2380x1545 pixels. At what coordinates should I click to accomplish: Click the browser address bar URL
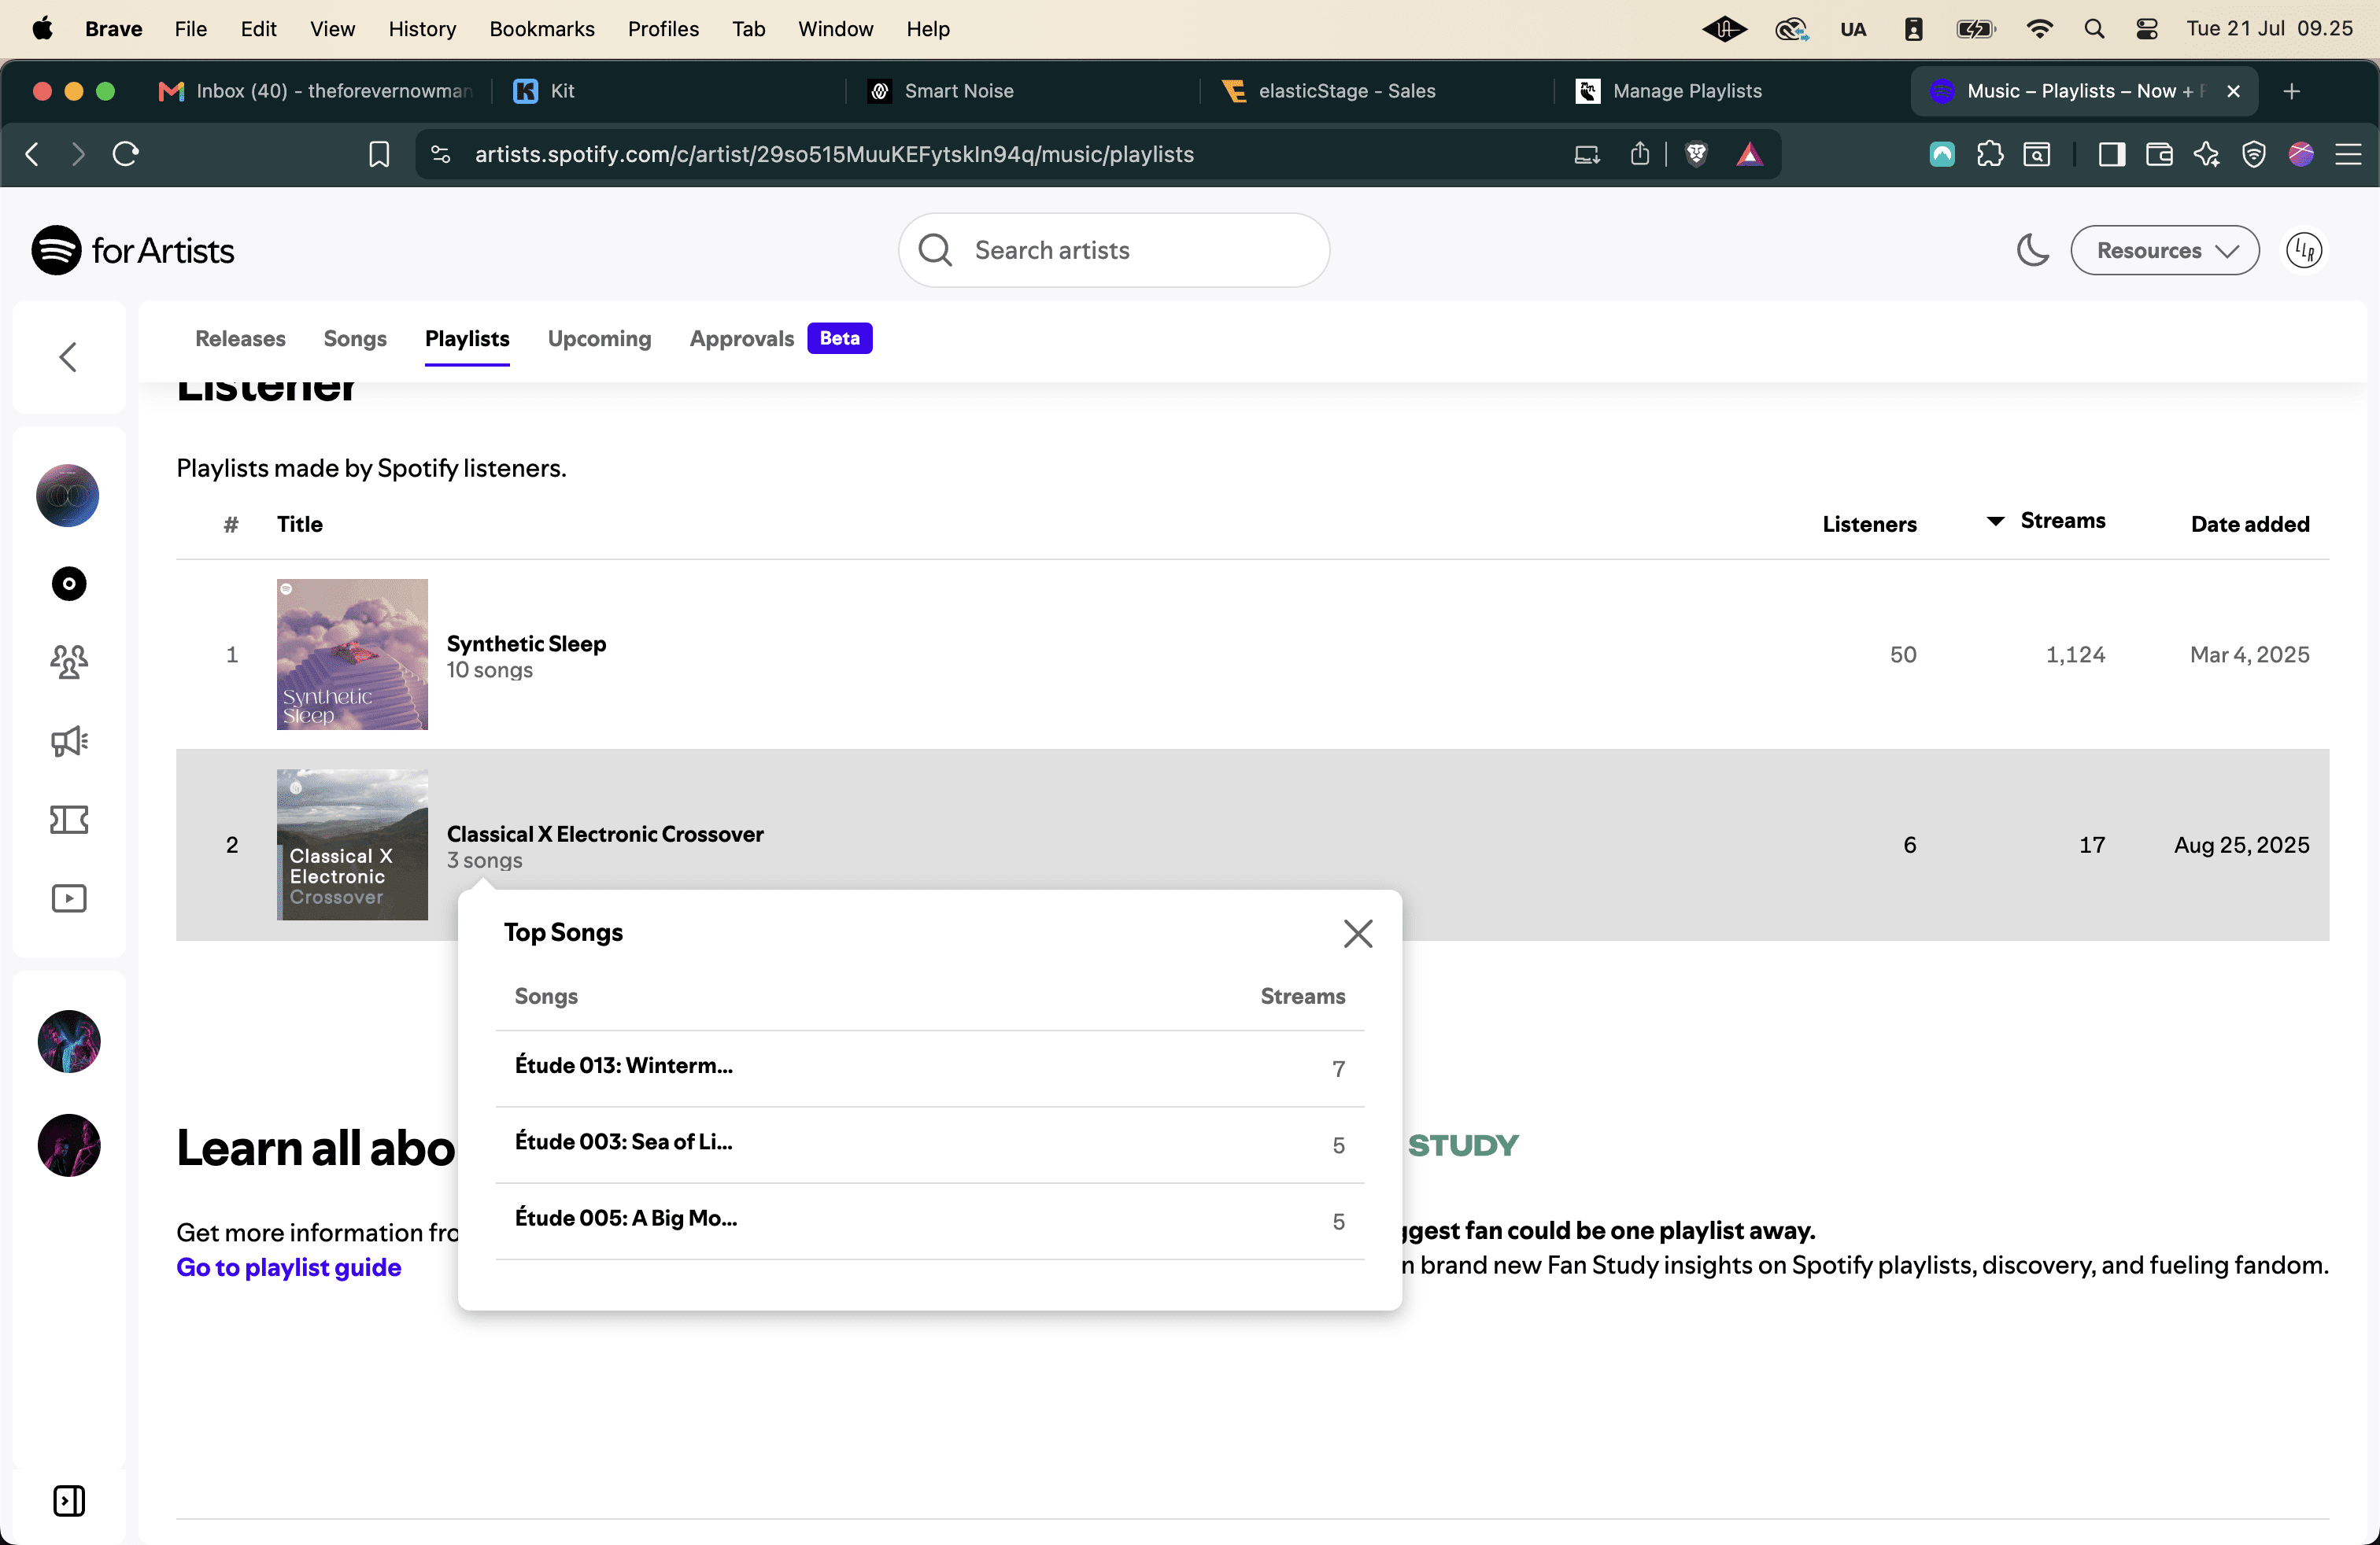tap(834, 154)
